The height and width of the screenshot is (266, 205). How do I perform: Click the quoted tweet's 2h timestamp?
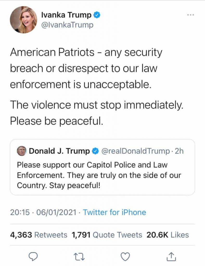[x=179, y=151]
